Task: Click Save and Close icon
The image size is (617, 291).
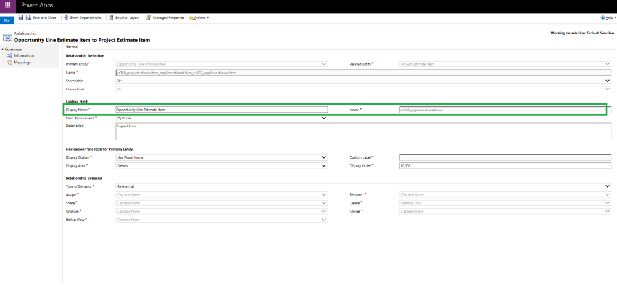Action: tap(28, 18)
